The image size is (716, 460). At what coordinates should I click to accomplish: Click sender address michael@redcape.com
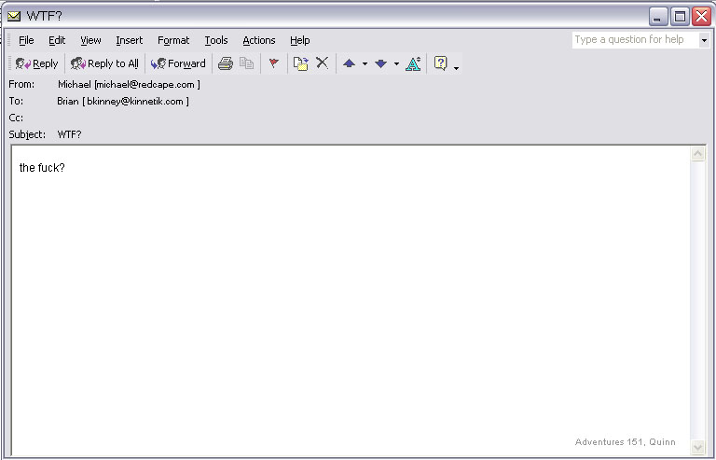[x=145, y=85]
